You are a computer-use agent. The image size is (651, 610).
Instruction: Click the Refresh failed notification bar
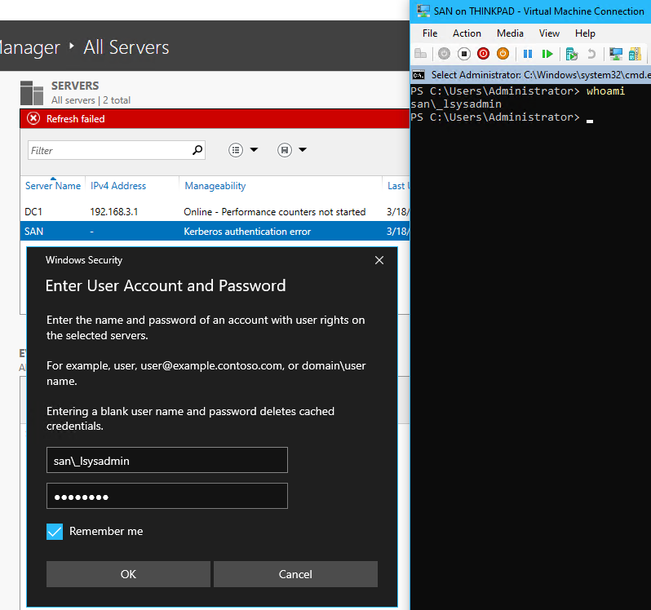pos(215,119)
